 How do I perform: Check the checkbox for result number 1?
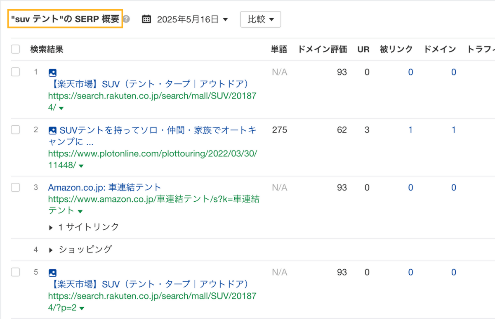pyautogui.click(x=15, y=71)
